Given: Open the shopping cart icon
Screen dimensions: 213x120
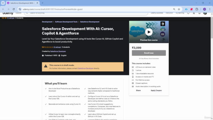Looking at the screenshot, I should coord(194,13).
